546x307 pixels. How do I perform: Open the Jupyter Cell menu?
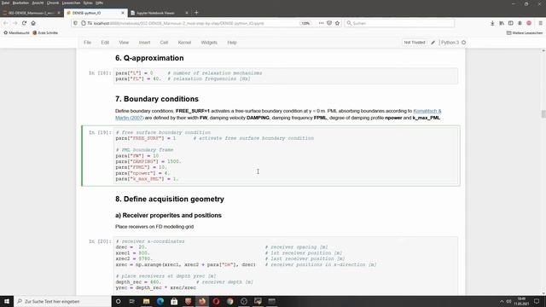click(x=164, y=43)
